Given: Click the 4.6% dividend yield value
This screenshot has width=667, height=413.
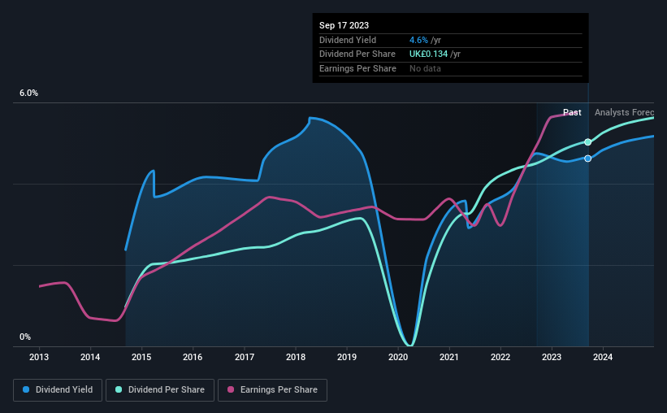Looking at the screenshot, I should coord(418,40).
